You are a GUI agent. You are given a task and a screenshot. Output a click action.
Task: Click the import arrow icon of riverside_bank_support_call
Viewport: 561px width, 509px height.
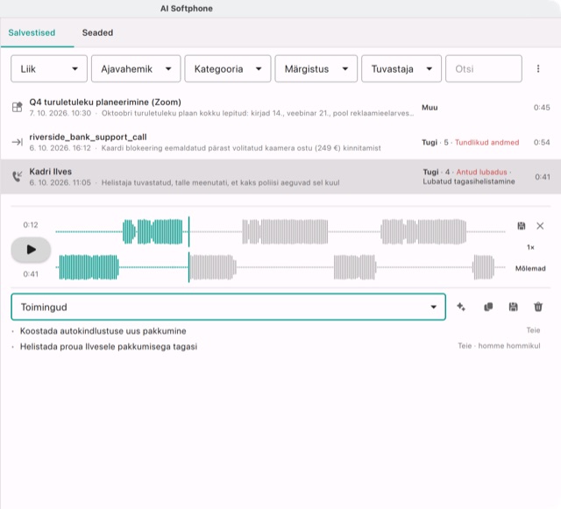[x=18, y=142]
